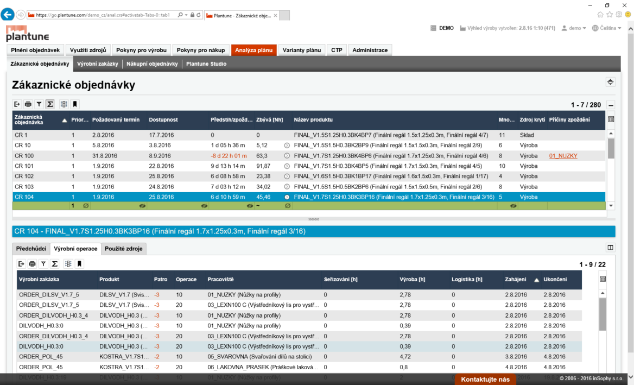This screenshot has width=634, height=385.
Task: Open the demo user dropdown
Action: 574,28
